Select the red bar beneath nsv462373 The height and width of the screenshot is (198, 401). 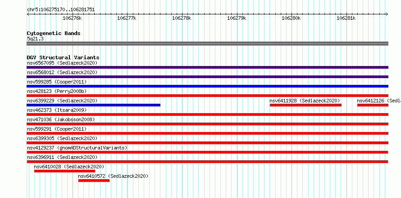click(x=207, y=114)
